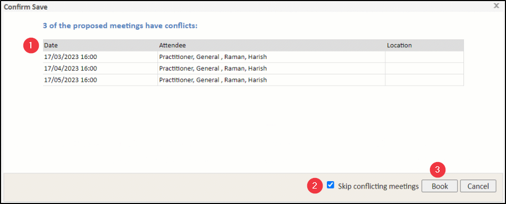Click the Attendee column header
The height and width of the screenshot is (204, 506).
point(272,46)
